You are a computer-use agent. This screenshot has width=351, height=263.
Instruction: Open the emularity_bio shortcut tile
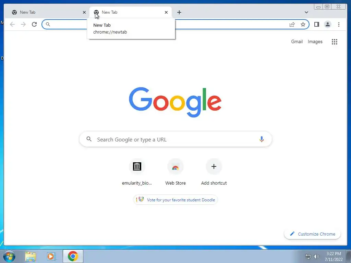[137, 172]
